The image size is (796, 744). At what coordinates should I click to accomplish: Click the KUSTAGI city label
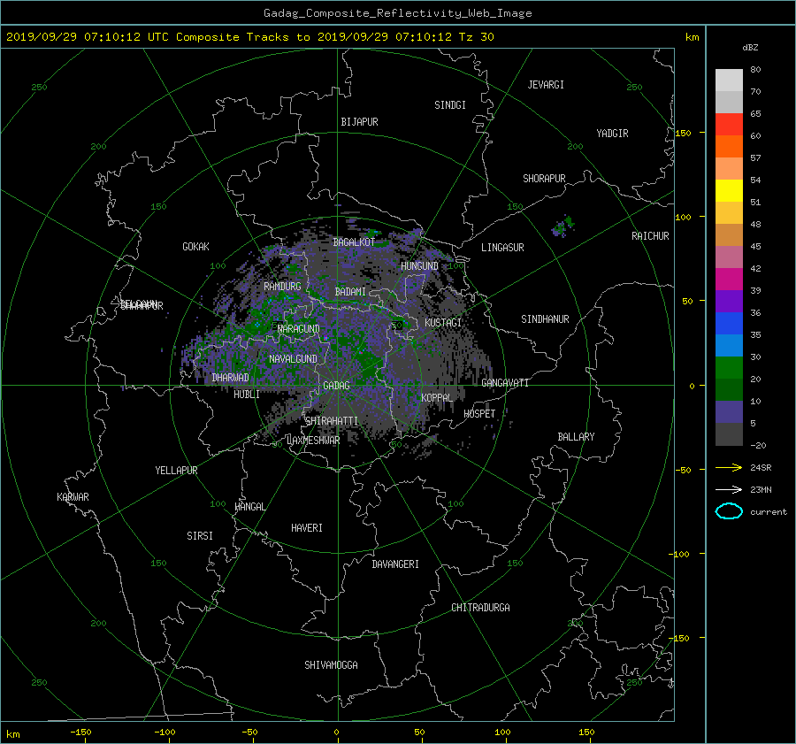[443, 323]
